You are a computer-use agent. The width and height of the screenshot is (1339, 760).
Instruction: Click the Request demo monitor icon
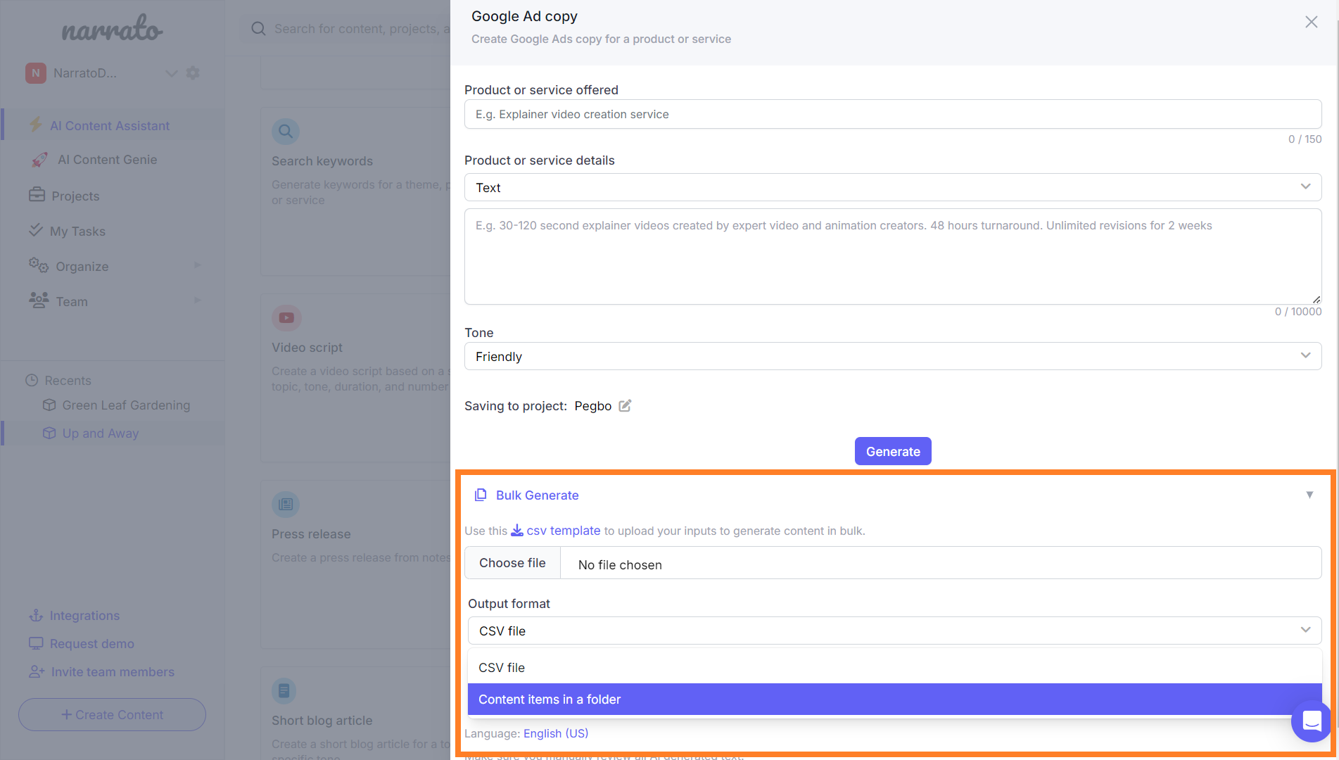click(x=36, y=643)
